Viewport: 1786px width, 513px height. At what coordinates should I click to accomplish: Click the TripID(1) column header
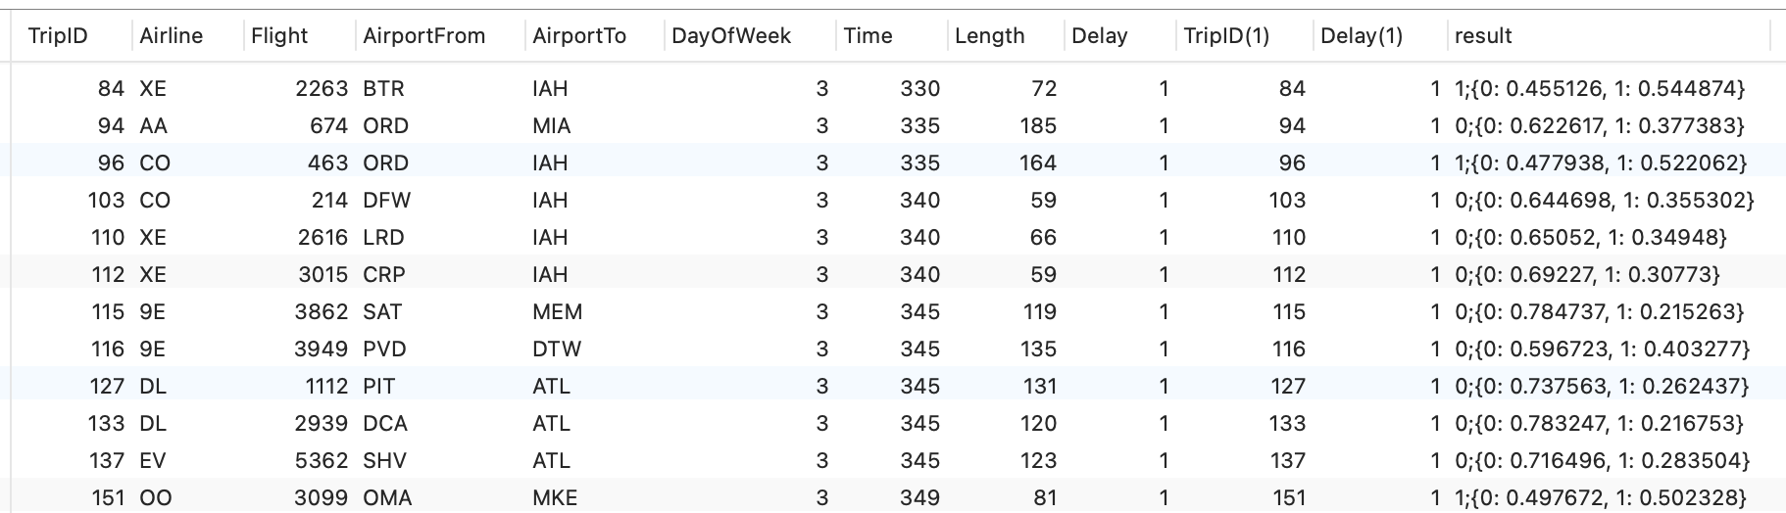[1226, 36]
